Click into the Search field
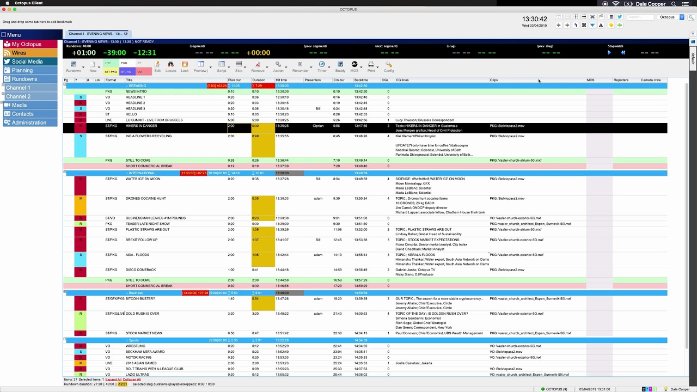The image size is (697, 392). click(x=639, y=17)
